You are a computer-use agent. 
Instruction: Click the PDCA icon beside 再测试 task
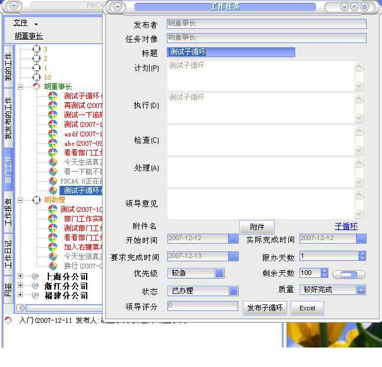pyautogui.click(x=52, y=106)
